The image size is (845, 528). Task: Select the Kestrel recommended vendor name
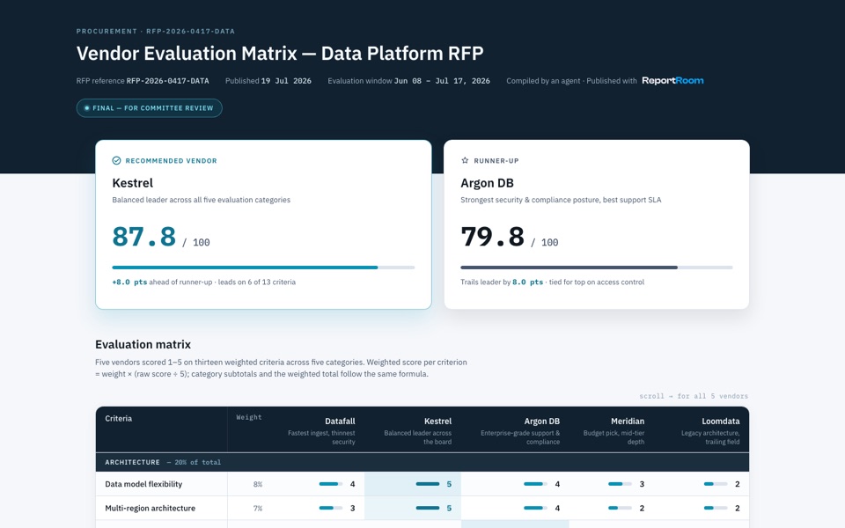(133, 183)
